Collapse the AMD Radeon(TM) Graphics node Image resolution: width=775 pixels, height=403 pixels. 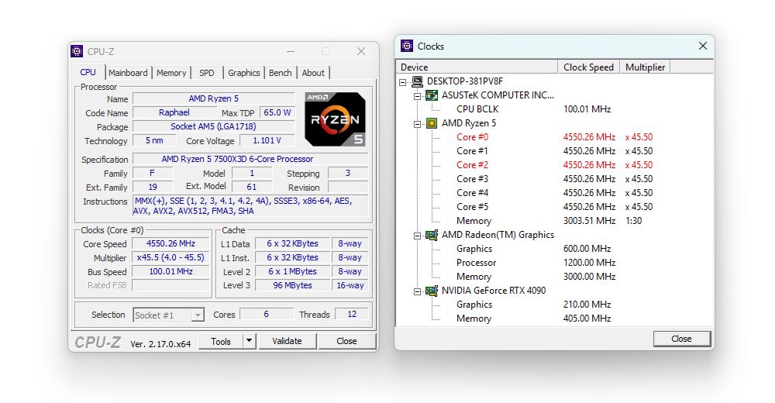pos(417,236)
